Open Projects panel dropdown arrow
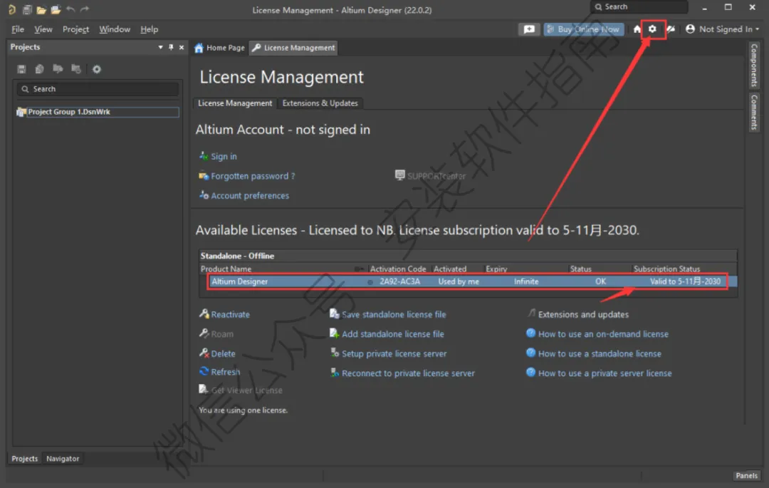Image resolution: width=769 pixels, height=488 pixels. (160, 47)
